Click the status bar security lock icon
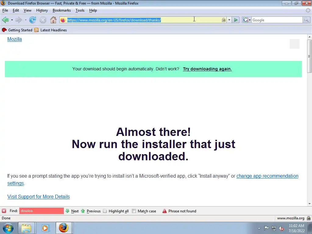The image size is (312, 234). [x=309, y=218]
